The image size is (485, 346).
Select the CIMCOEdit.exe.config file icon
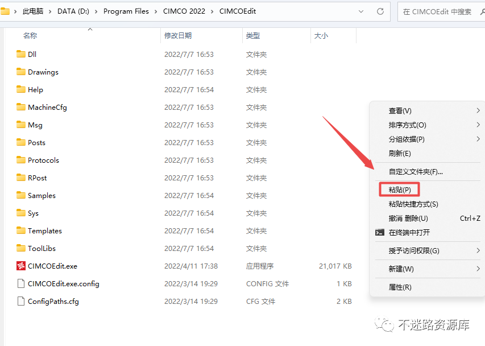(x=21, y=283)
